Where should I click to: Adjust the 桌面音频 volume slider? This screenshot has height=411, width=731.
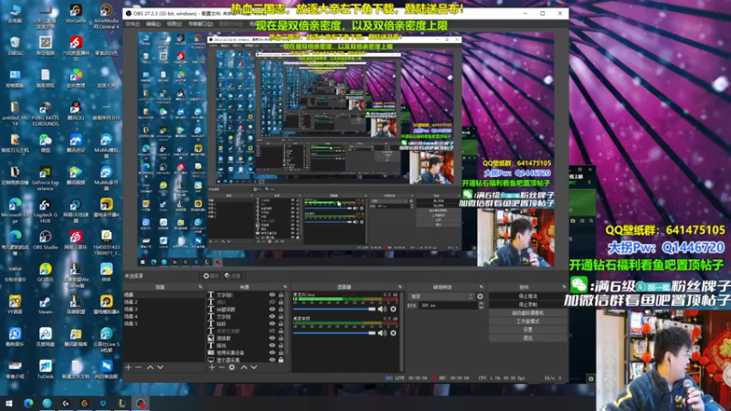[x=334, y=332]
